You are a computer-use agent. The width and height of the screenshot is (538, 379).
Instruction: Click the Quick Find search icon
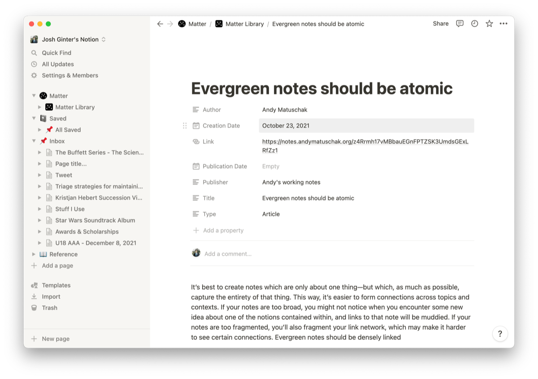coord(34,53)
